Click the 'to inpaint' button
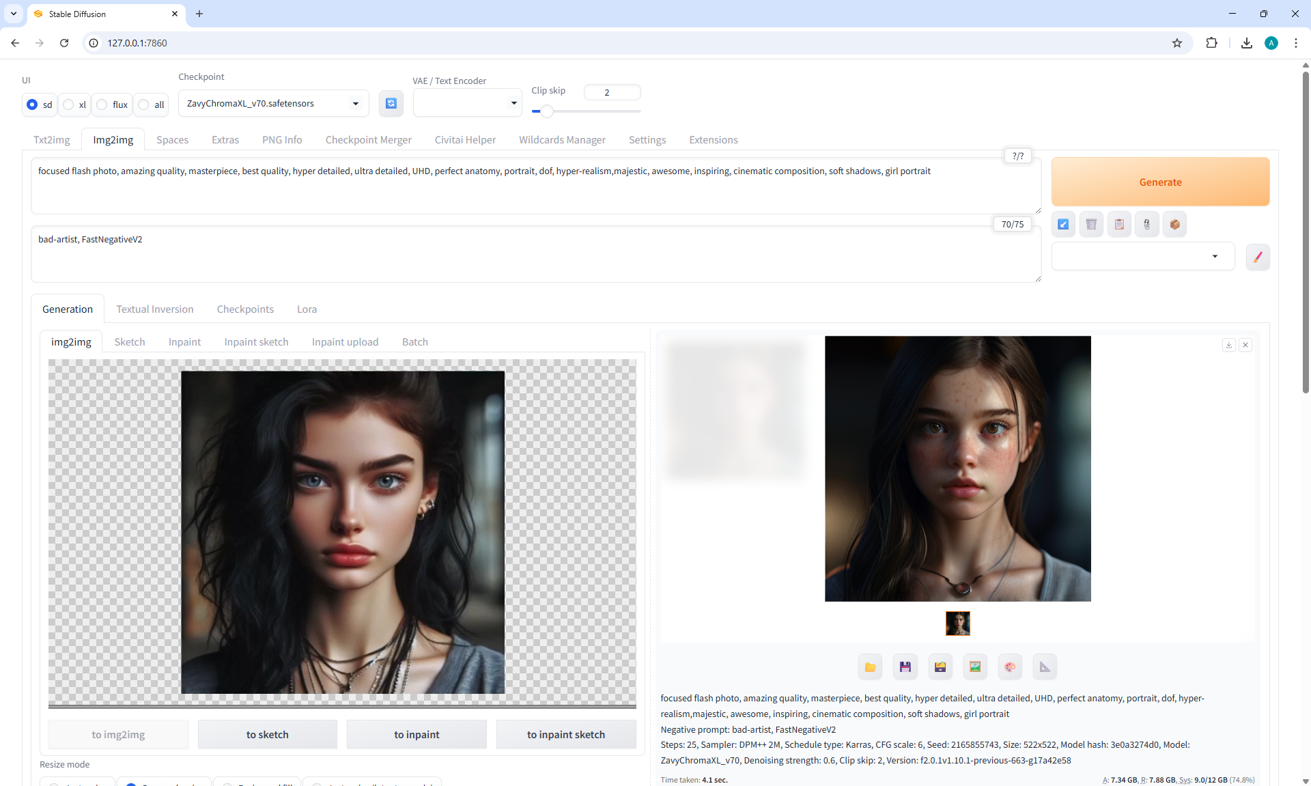 coord(417,734)
